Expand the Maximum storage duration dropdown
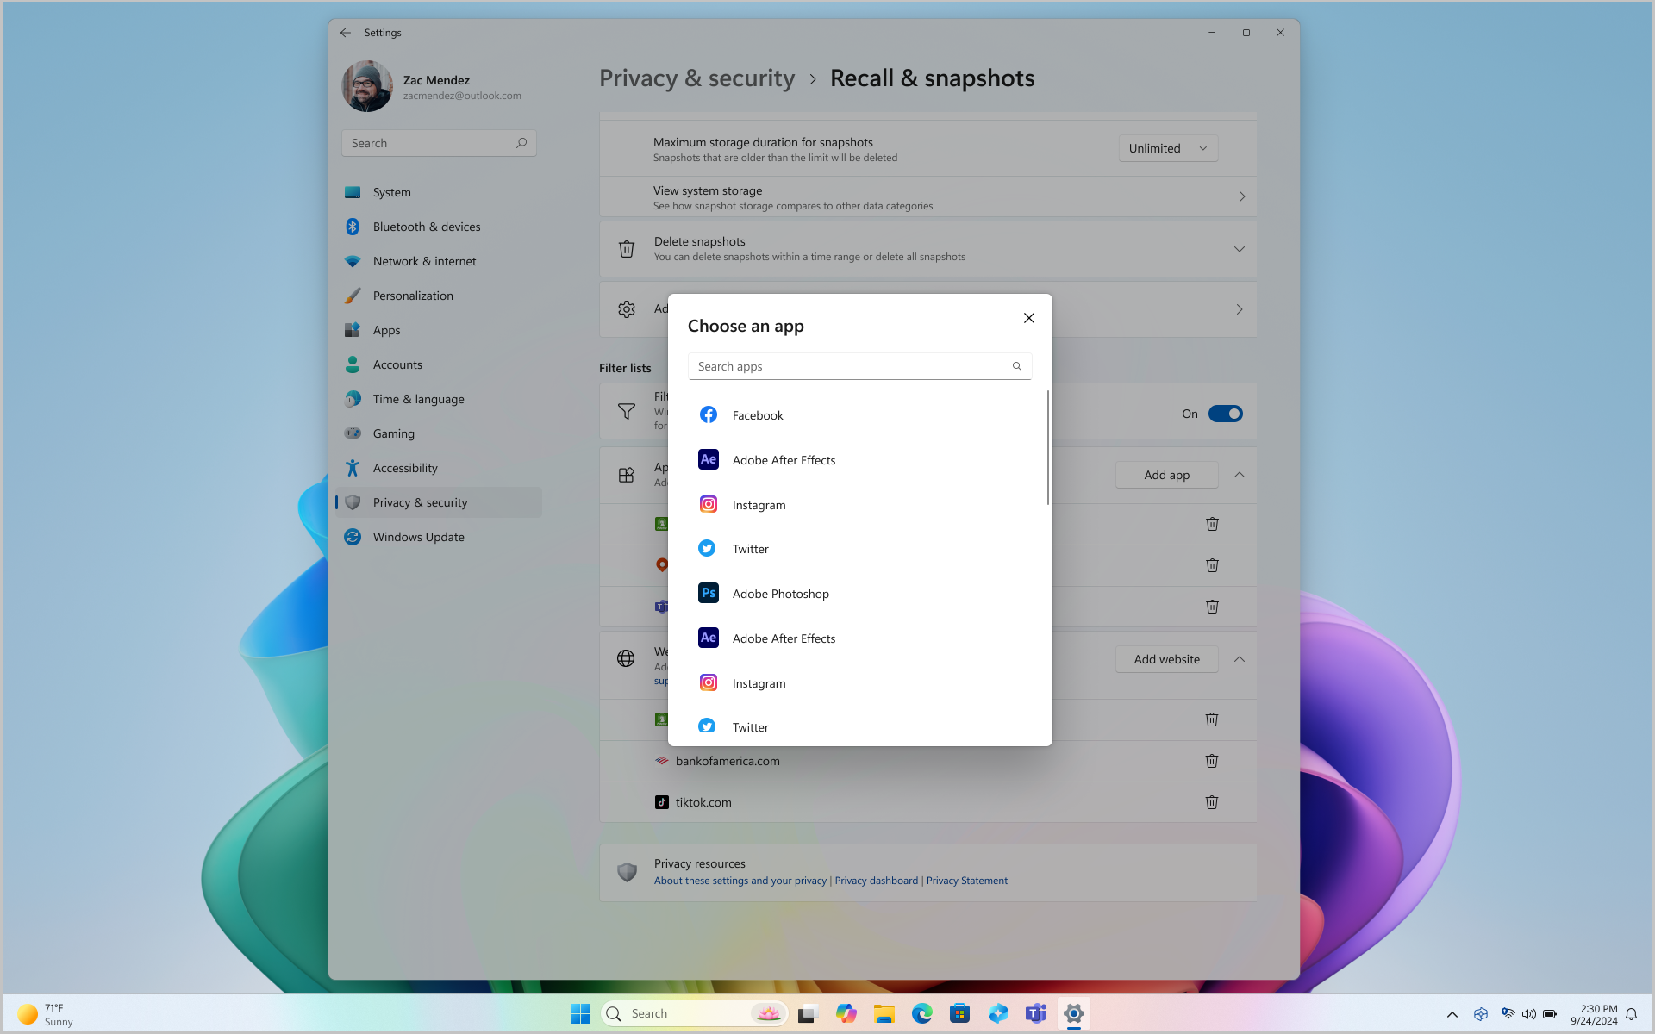1655x1034 pixels. click(1168, 147)
